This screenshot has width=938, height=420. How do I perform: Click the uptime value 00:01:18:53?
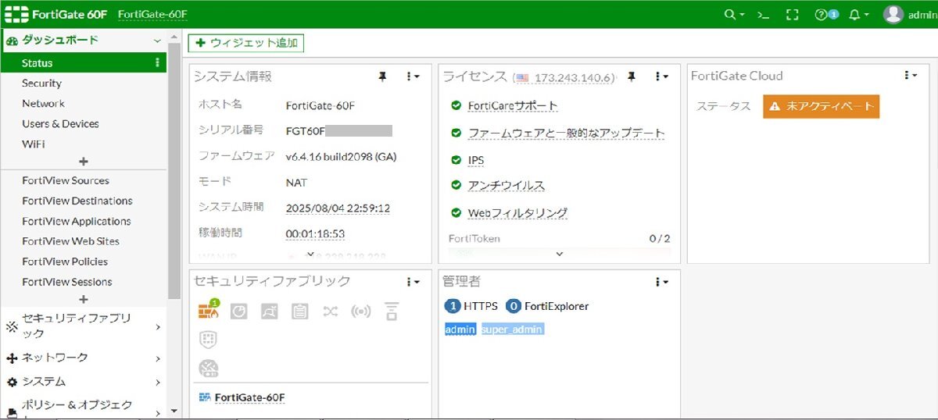[x=315, y=233]
